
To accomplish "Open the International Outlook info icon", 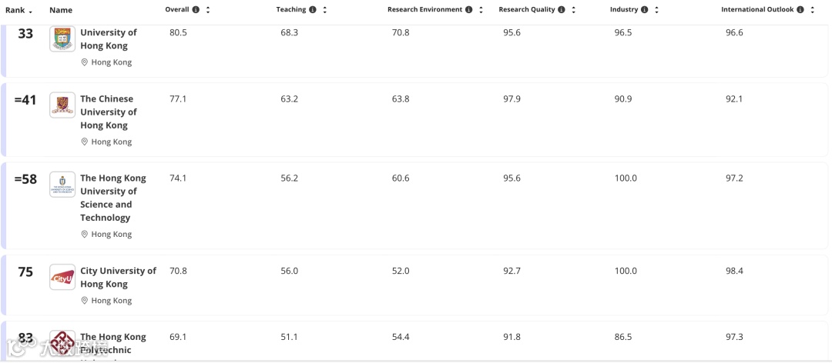I will [800, 9].
